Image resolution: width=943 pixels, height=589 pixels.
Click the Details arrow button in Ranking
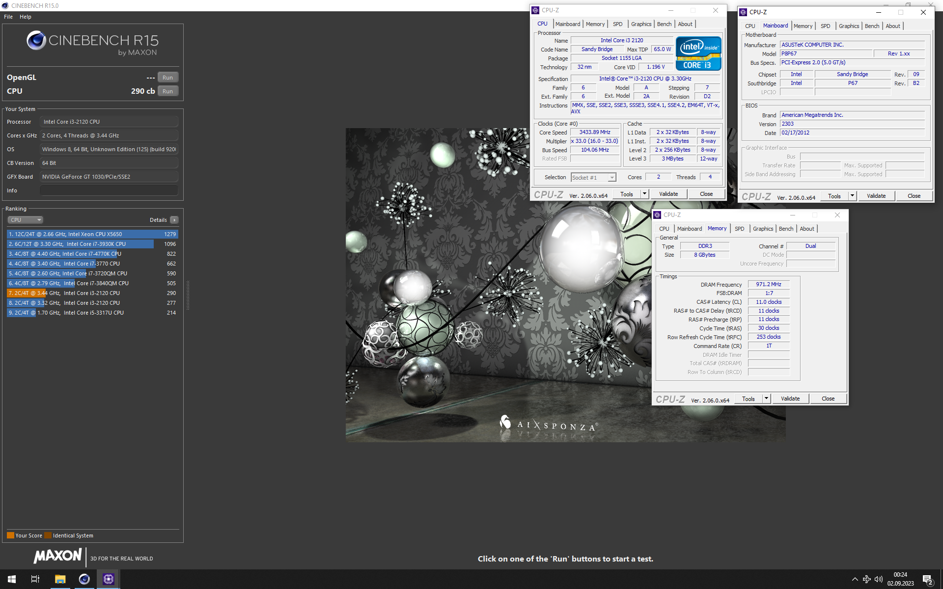coord(174,220)
